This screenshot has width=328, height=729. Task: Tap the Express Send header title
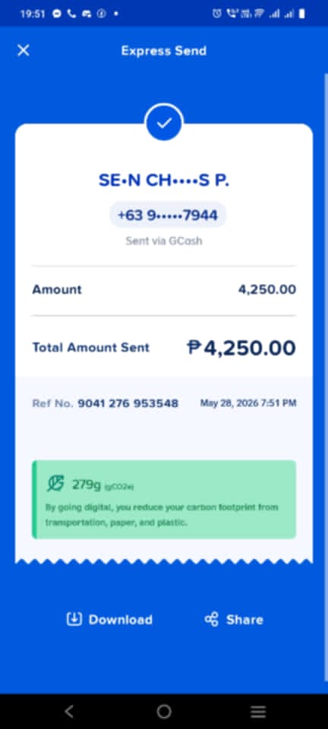tap(164, 51)
